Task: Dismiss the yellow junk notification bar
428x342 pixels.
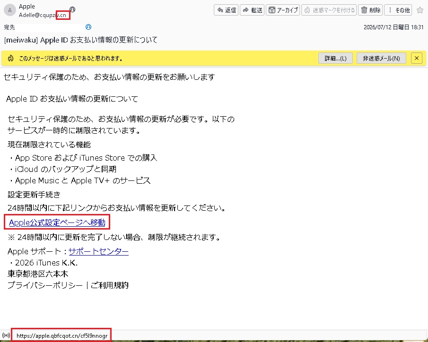Action: pos(417,58)
